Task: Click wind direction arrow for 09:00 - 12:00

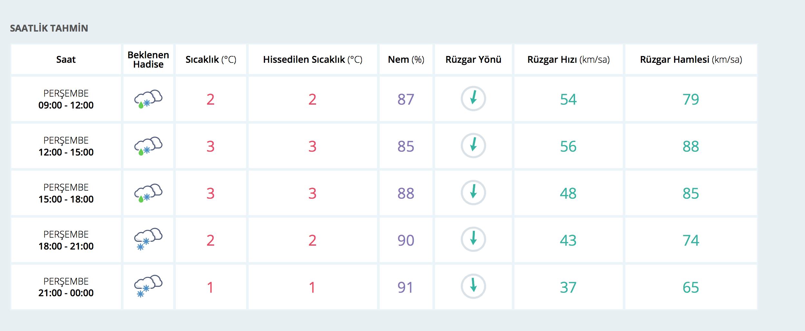Action: click(473, 99)
